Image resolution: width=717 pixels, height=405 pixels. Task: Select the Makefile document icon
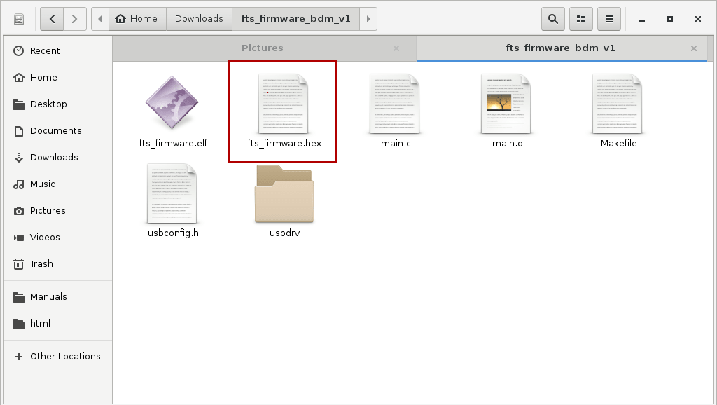[x=618, y=104]
